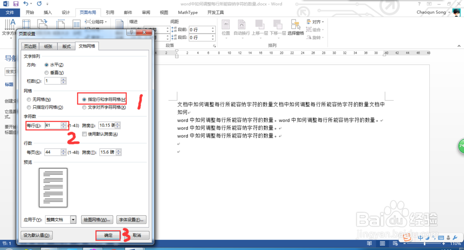
Task: Click the zoom out minus button
Action: (405, 244)
